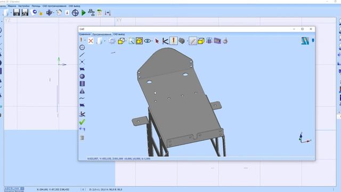Click the rotate document icon in main toolbar
Screen dimensions: 341x192
click(x=59, y=13)
